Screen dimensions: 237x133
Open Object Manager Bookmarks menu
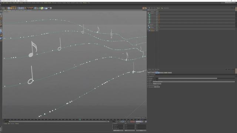point(166,8)
